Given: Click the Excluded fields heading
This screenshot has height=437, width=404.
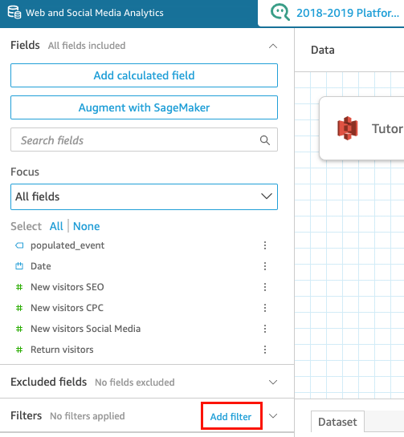Looking at the screenshot, I should 48,382.
